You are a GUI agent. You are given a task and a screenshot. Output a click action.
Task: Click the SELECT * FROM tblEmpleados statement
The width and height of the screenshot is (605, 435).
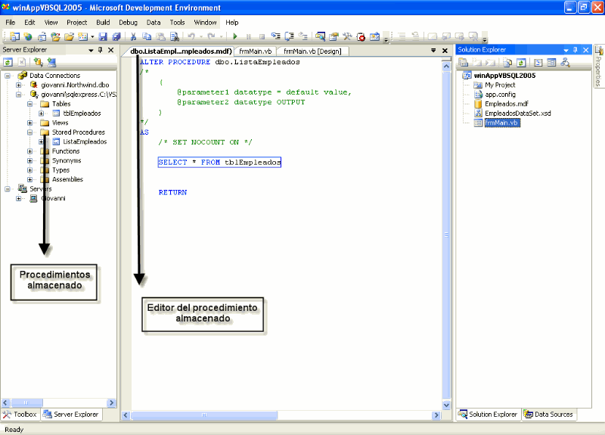point(219,163)
